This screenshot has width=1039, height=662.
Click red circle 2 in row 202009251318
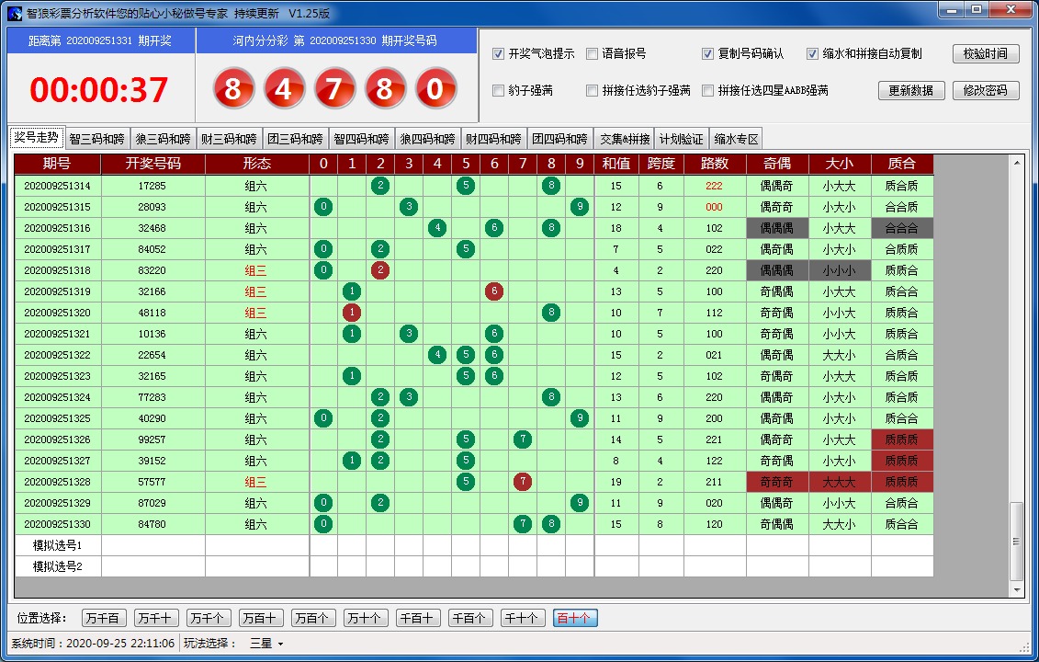pos(379,270)
